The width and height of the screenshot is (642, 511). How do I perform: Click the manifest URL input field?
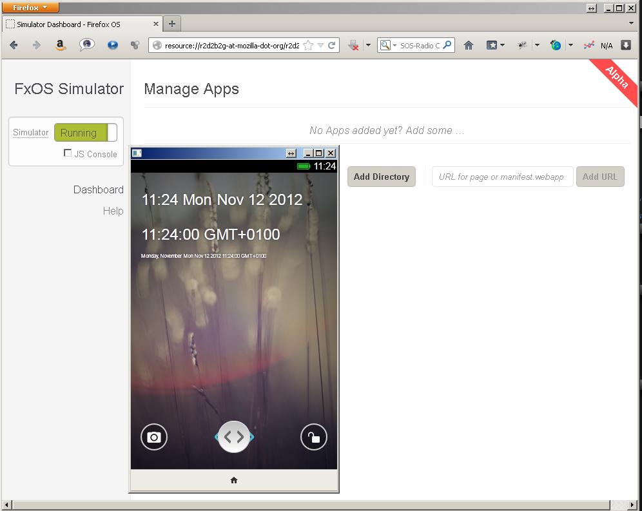coord(502,177)
